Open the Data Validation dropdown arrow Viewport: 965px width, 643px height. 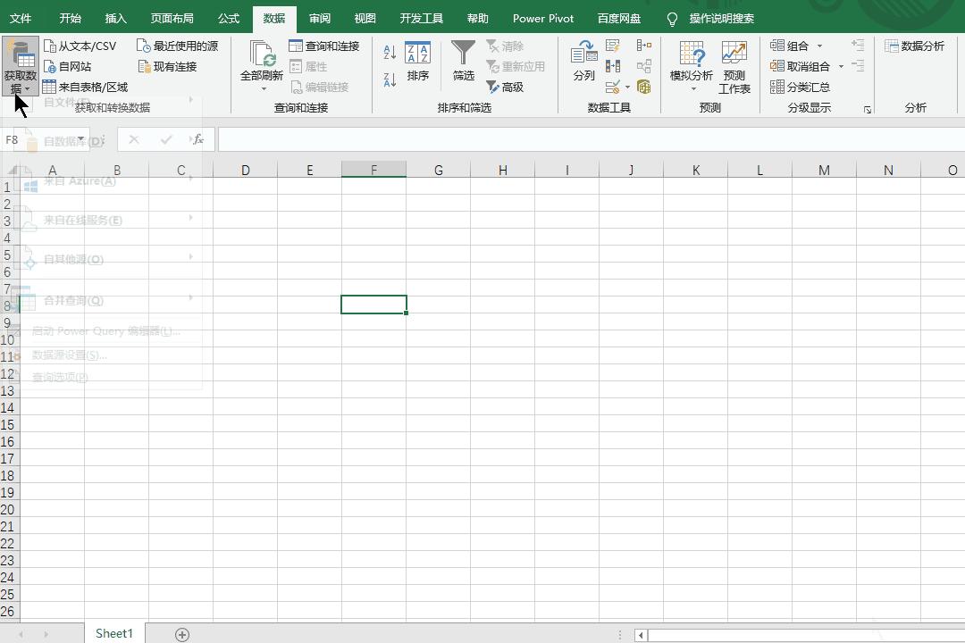tap(627, 87)
